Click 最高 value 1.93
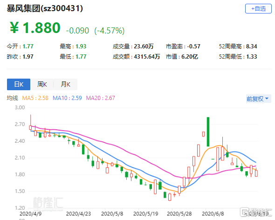 point(81,47)
